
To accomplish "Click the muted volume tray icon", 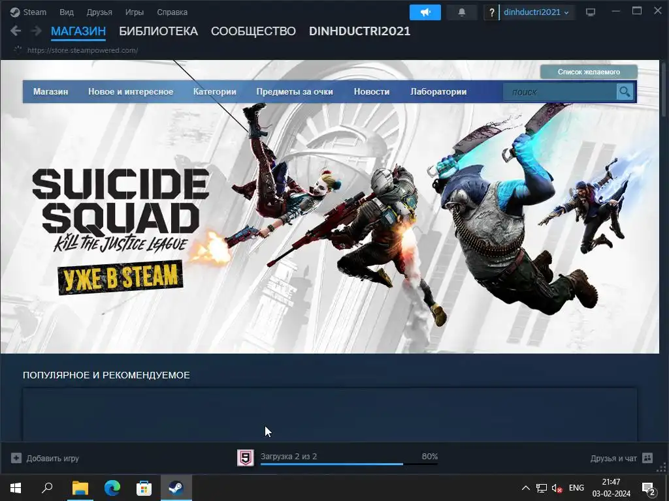I will 557,488.
